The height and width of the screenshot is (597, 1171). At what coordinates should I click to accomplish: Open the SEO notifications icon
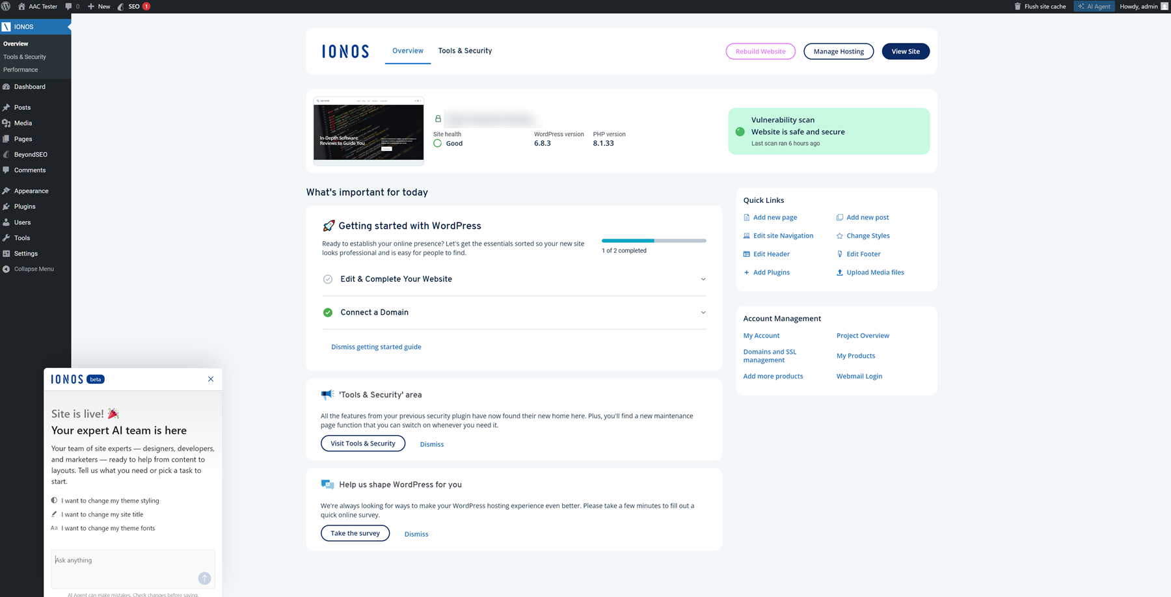pyautogui.click(x=134, y=7)
